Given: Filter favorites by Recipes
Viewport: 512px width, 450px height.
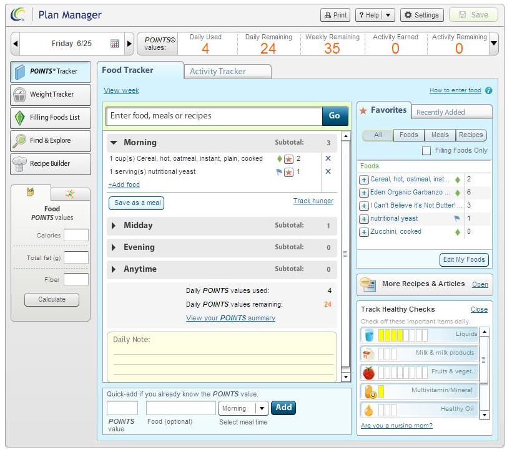Looking at the screenshot, I should pos(471,135).
